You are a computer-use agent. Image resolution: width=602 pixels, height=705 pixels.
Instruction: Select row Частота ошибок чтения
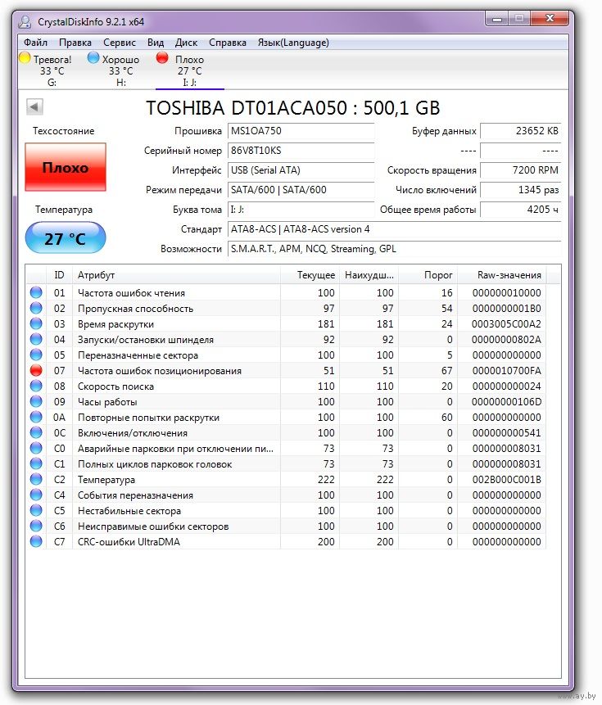pos(286,292)
